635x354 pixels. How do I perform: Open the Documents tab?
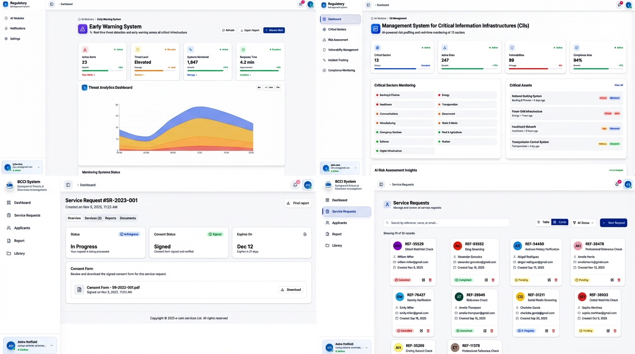point(128,218)
